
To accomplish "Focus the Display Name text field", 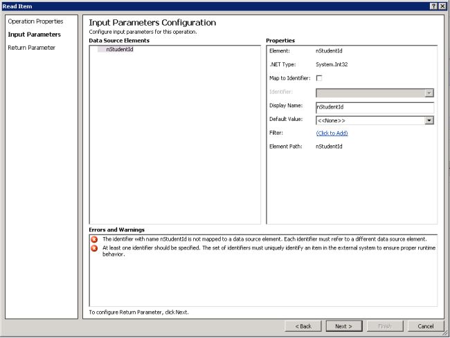I will point(374,107).
